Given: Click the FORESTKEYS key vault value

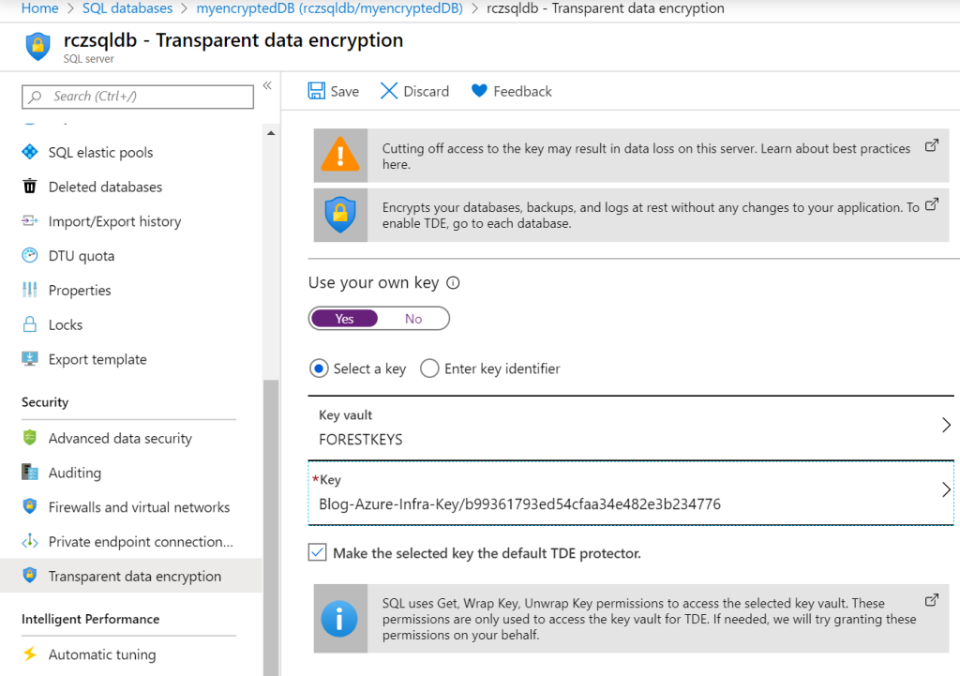Looking at the screenshot, I should tap(361, 440).
